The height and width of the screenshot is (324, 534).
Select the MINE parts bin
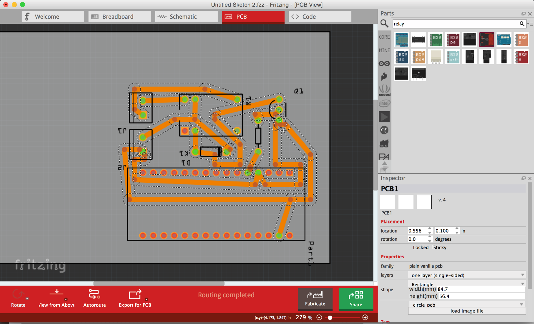pyautogui.click(x=384, y=50)
